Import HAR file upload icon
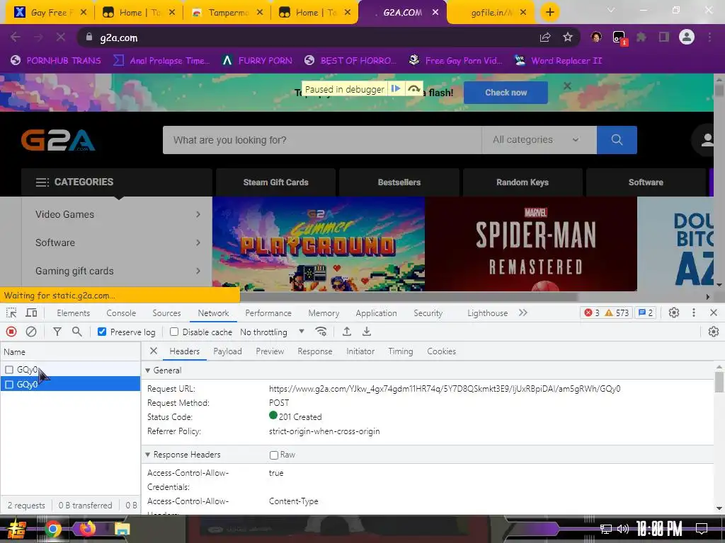Viewport: 725px width, 543px height. click(347, 332)
